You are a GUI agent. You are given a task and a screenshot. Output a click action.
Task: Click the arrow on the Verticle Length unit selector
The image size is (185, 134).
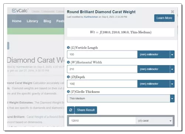172,54
